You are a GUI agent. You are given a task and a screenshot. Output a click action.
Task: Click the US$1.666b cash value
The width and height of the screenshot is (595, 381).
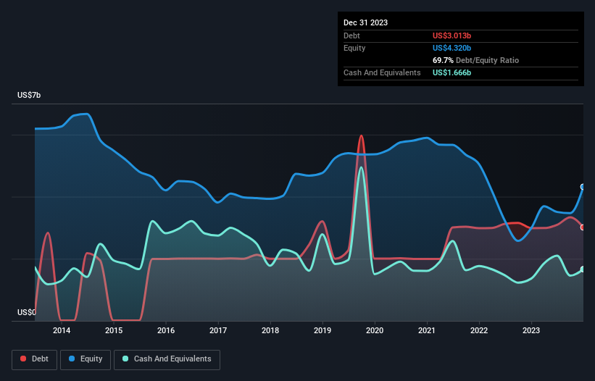point(452,72)
